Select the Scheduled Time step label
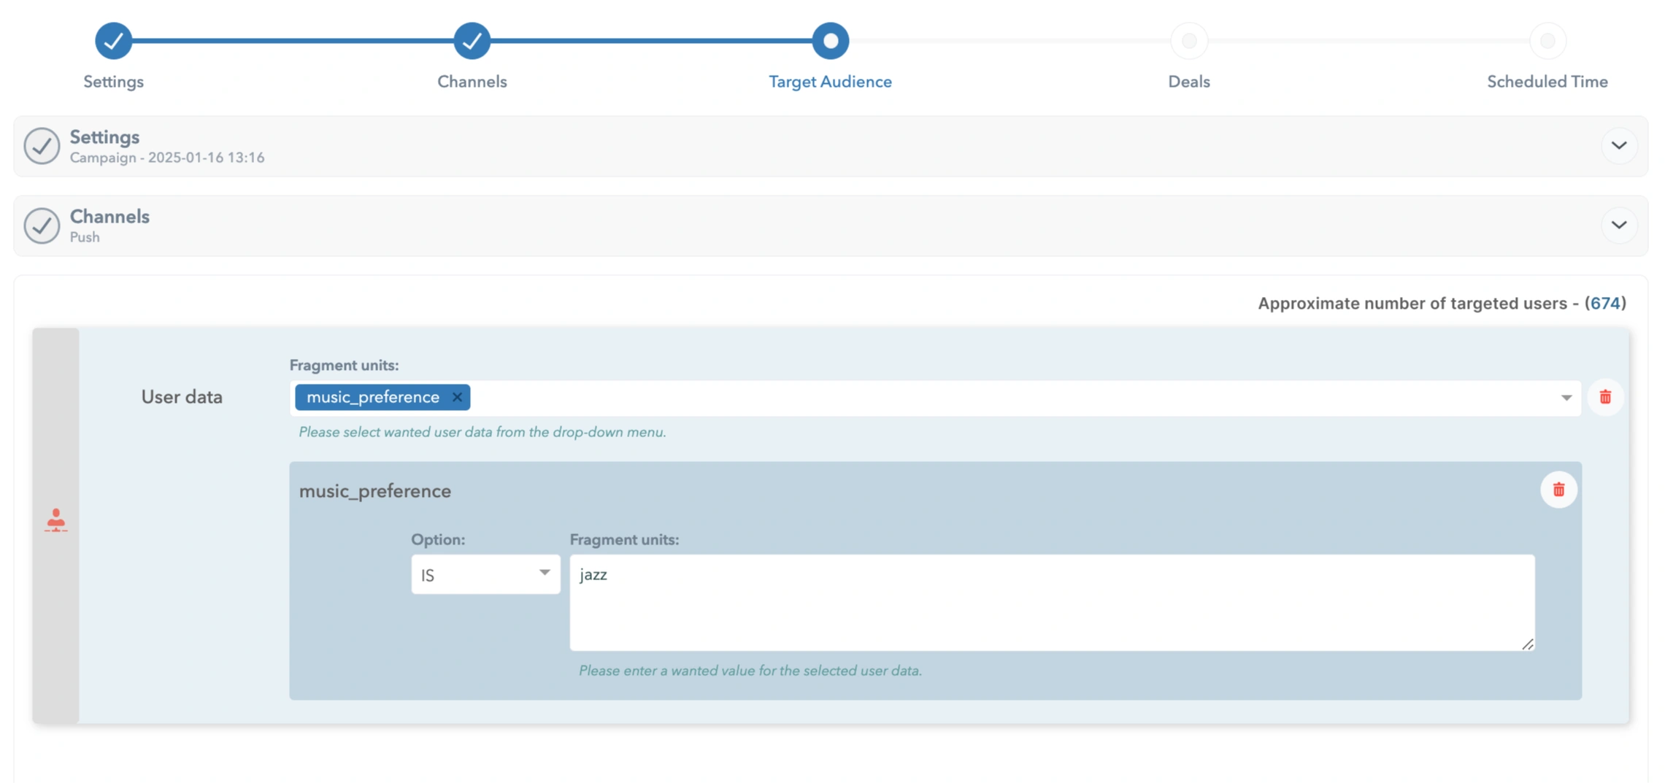Screen dimensions: 1665x783 [1546, 82]
